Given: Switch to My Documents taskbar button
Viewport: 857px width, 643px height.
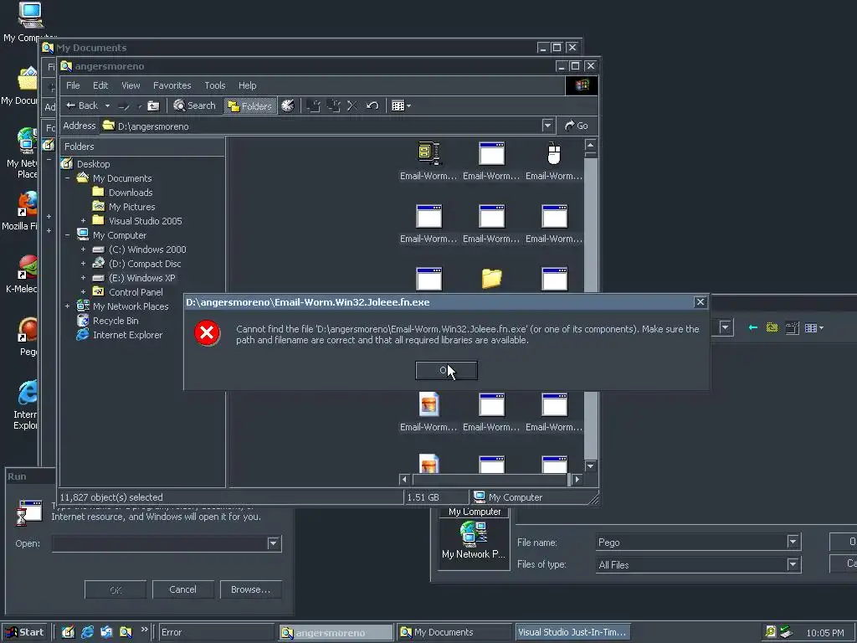Looking at the screenshot, I should 454,632.
